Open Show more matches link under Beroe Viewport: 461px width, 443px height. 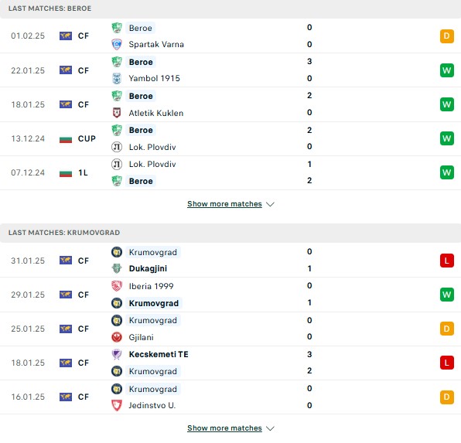click(224, 203)
